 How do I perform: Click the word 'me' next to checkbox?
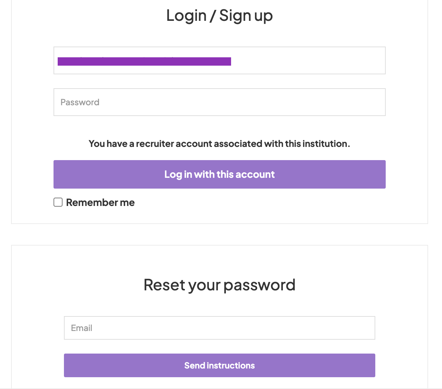(127, 202)
